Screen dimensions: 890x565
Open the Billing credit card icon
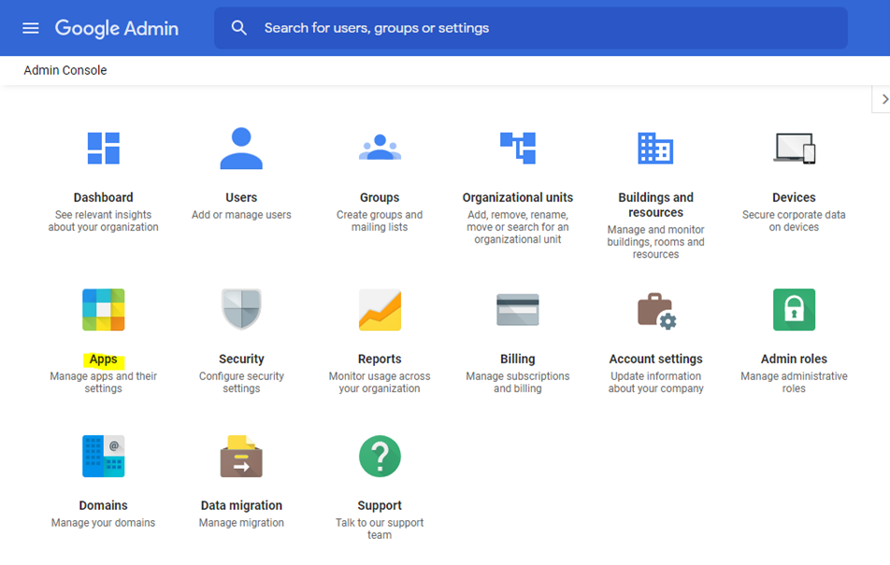point(517,309)
